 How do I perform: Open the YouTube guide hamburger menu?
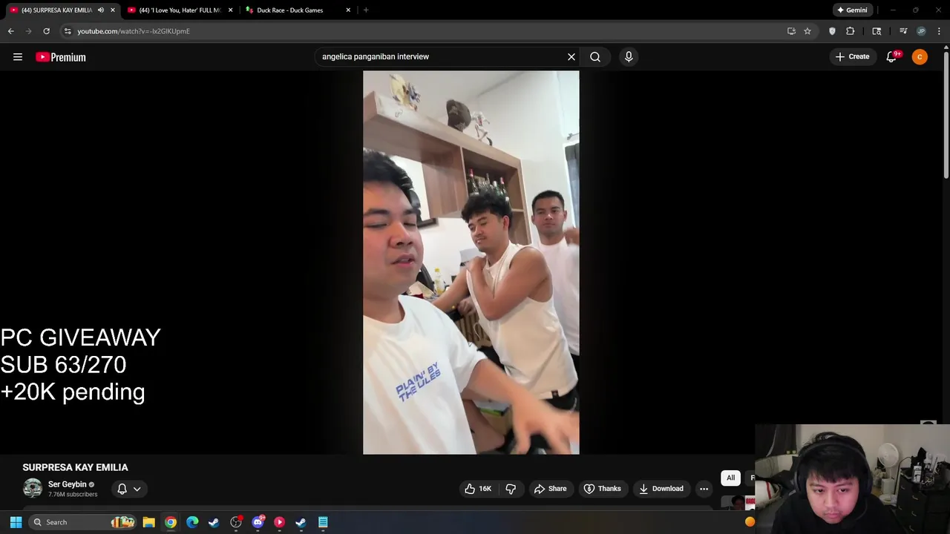18,57
